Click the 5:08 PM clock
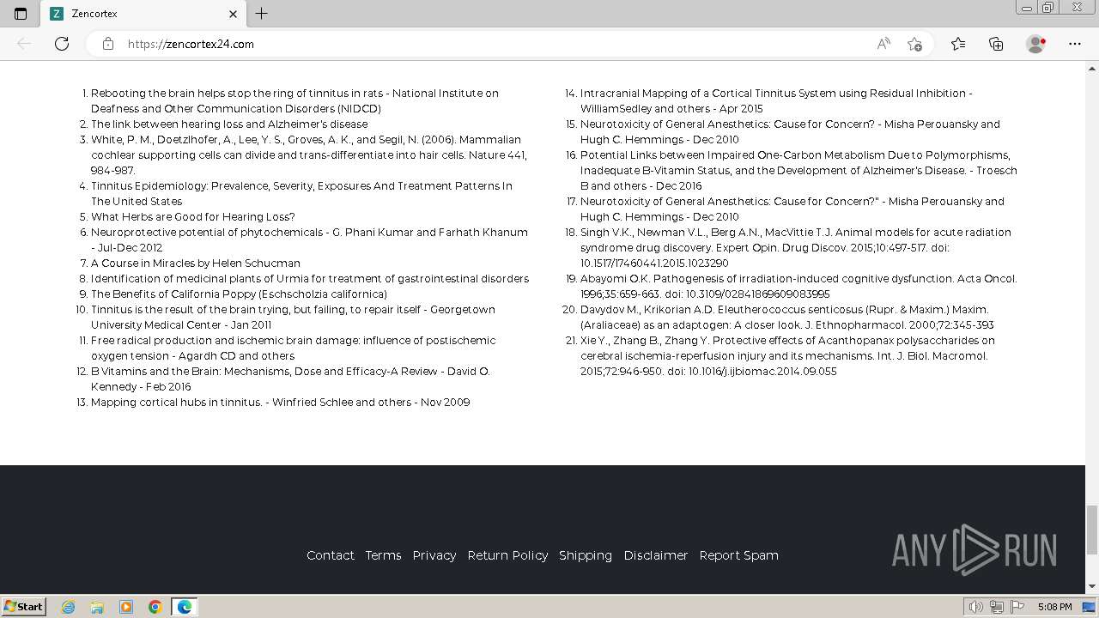 click(x=1054, y=607)
